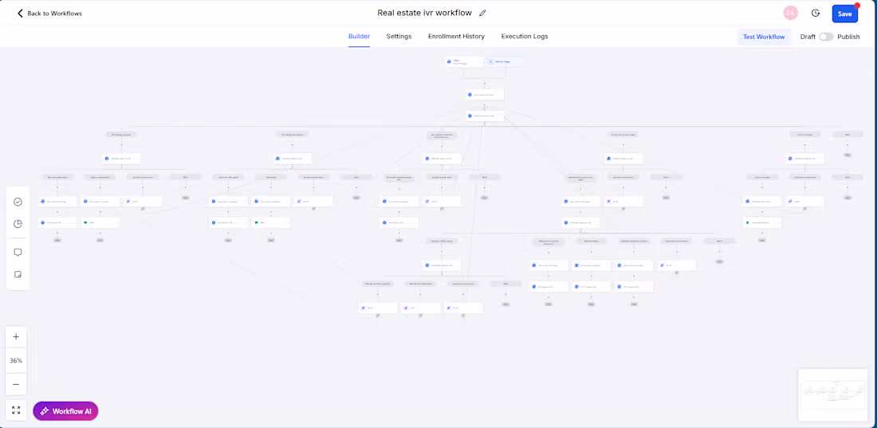The image size is (877, 428).
Task: Open Workflow AI assistant
Action: (x=65, y=411)
